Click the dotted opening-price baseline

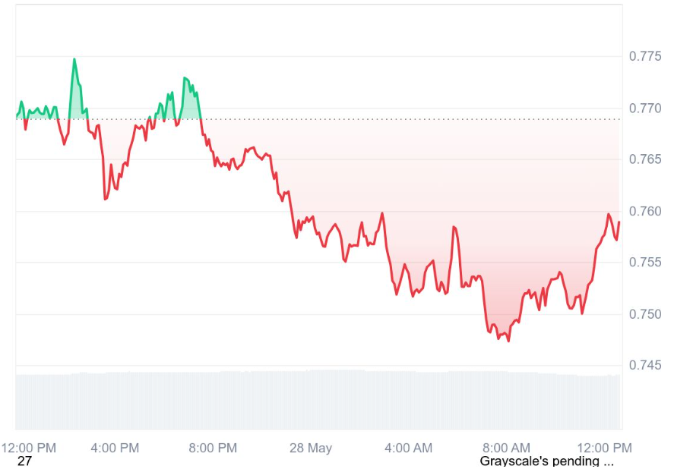tap(318, 119)
